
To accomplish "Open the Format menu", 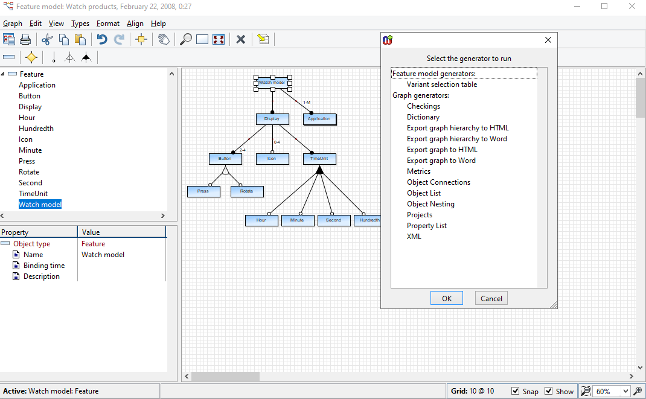I will [x=108, y=24].
